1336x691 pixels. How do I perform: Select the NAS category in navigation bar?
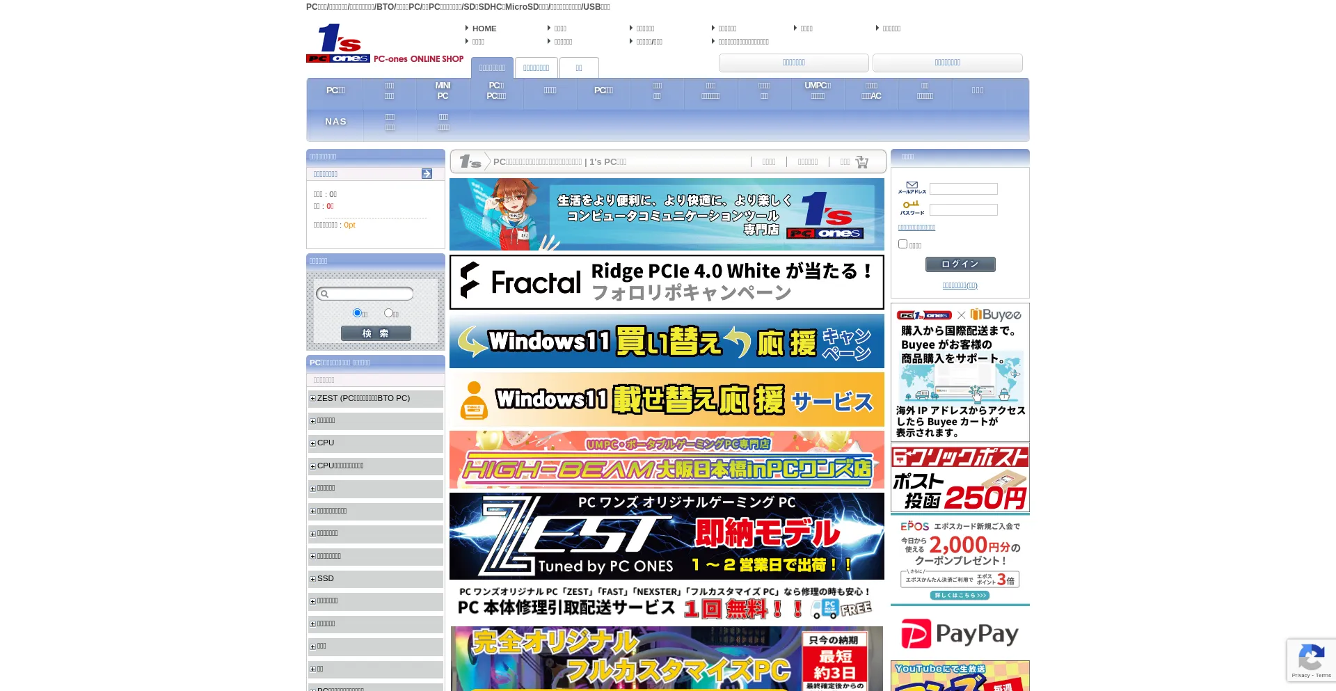[x=335, y=122]
